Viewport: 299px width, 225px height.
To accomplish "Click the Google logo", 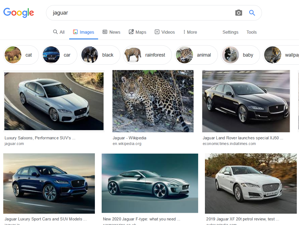I will click(x=19, y=13).
